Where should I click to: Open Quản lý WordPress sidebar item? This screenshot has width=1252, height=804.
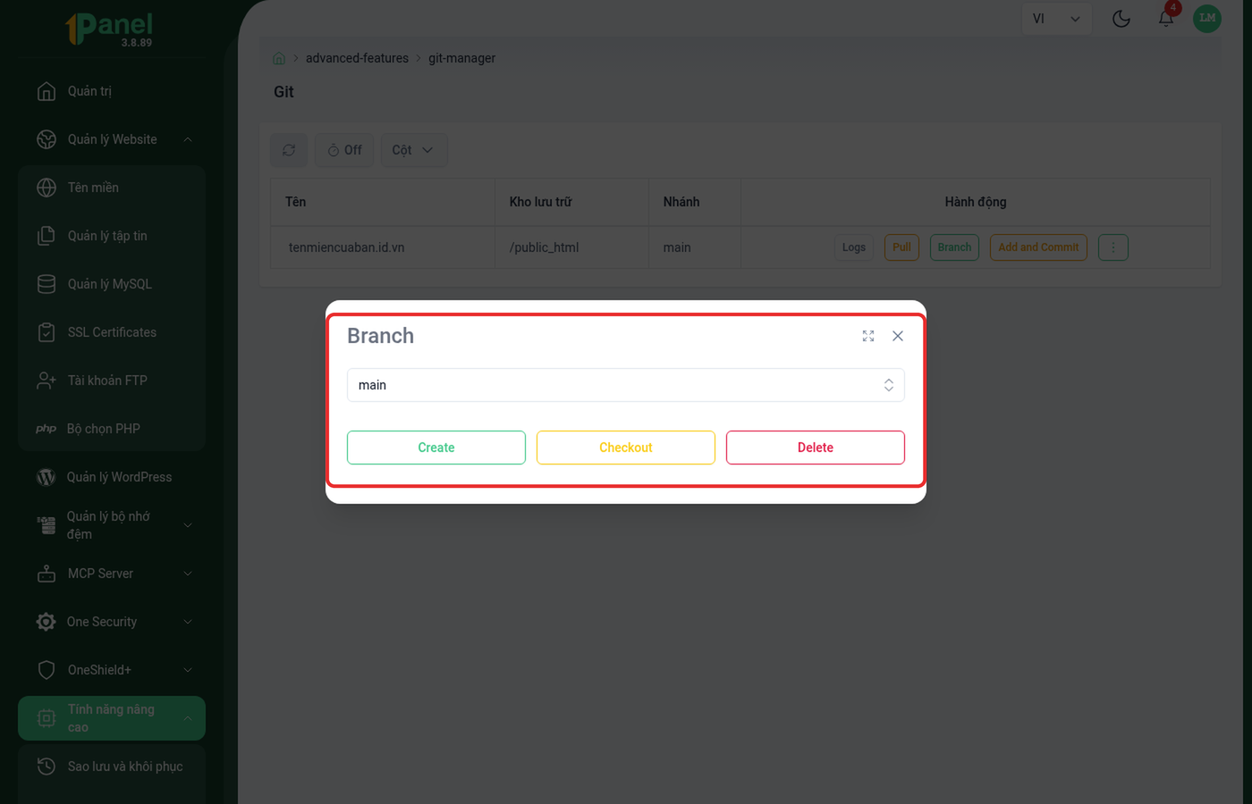point(112,477)
